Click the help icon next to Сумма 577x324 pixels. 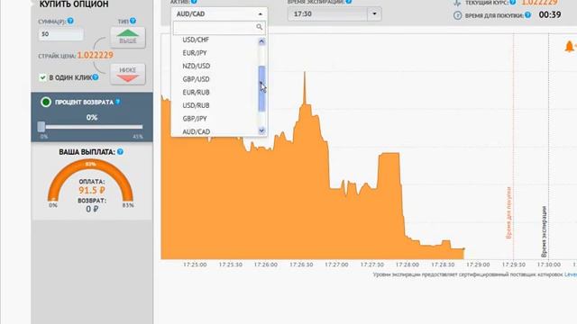pos(70,21)
